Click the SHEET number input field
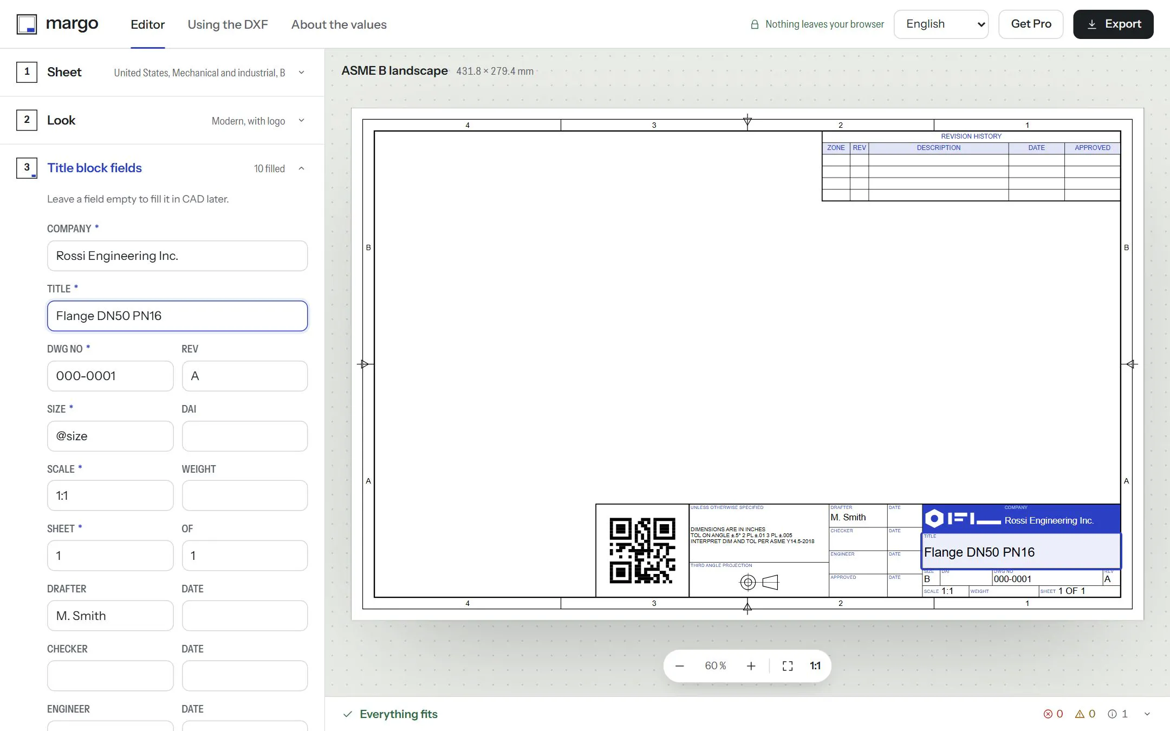The width and height of the screenshot is (1170, 731). [x=110, y=556]
